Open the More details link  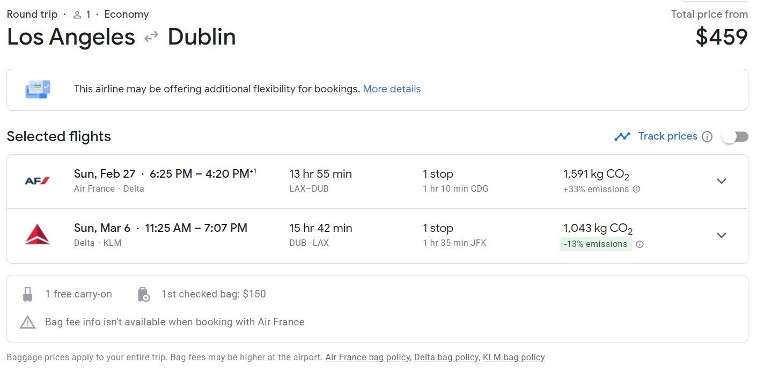click(x=392, y=89)
